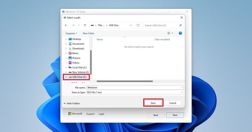
Task: Click the Cancel button
Action: tap(173, 103)
